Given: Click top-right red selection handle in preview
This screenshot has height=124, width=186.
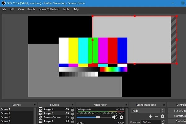Looking at the screenshot, I should pos(177,16).
